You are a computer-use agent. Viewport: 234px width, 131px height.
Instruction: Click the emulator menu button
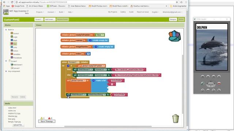point(208,90)
